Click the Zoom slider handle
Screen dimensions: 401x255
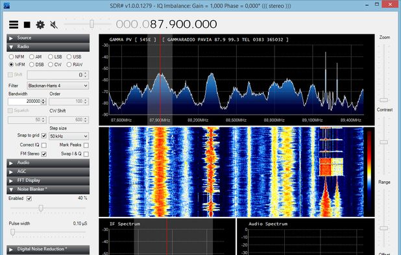coord(383,100)
